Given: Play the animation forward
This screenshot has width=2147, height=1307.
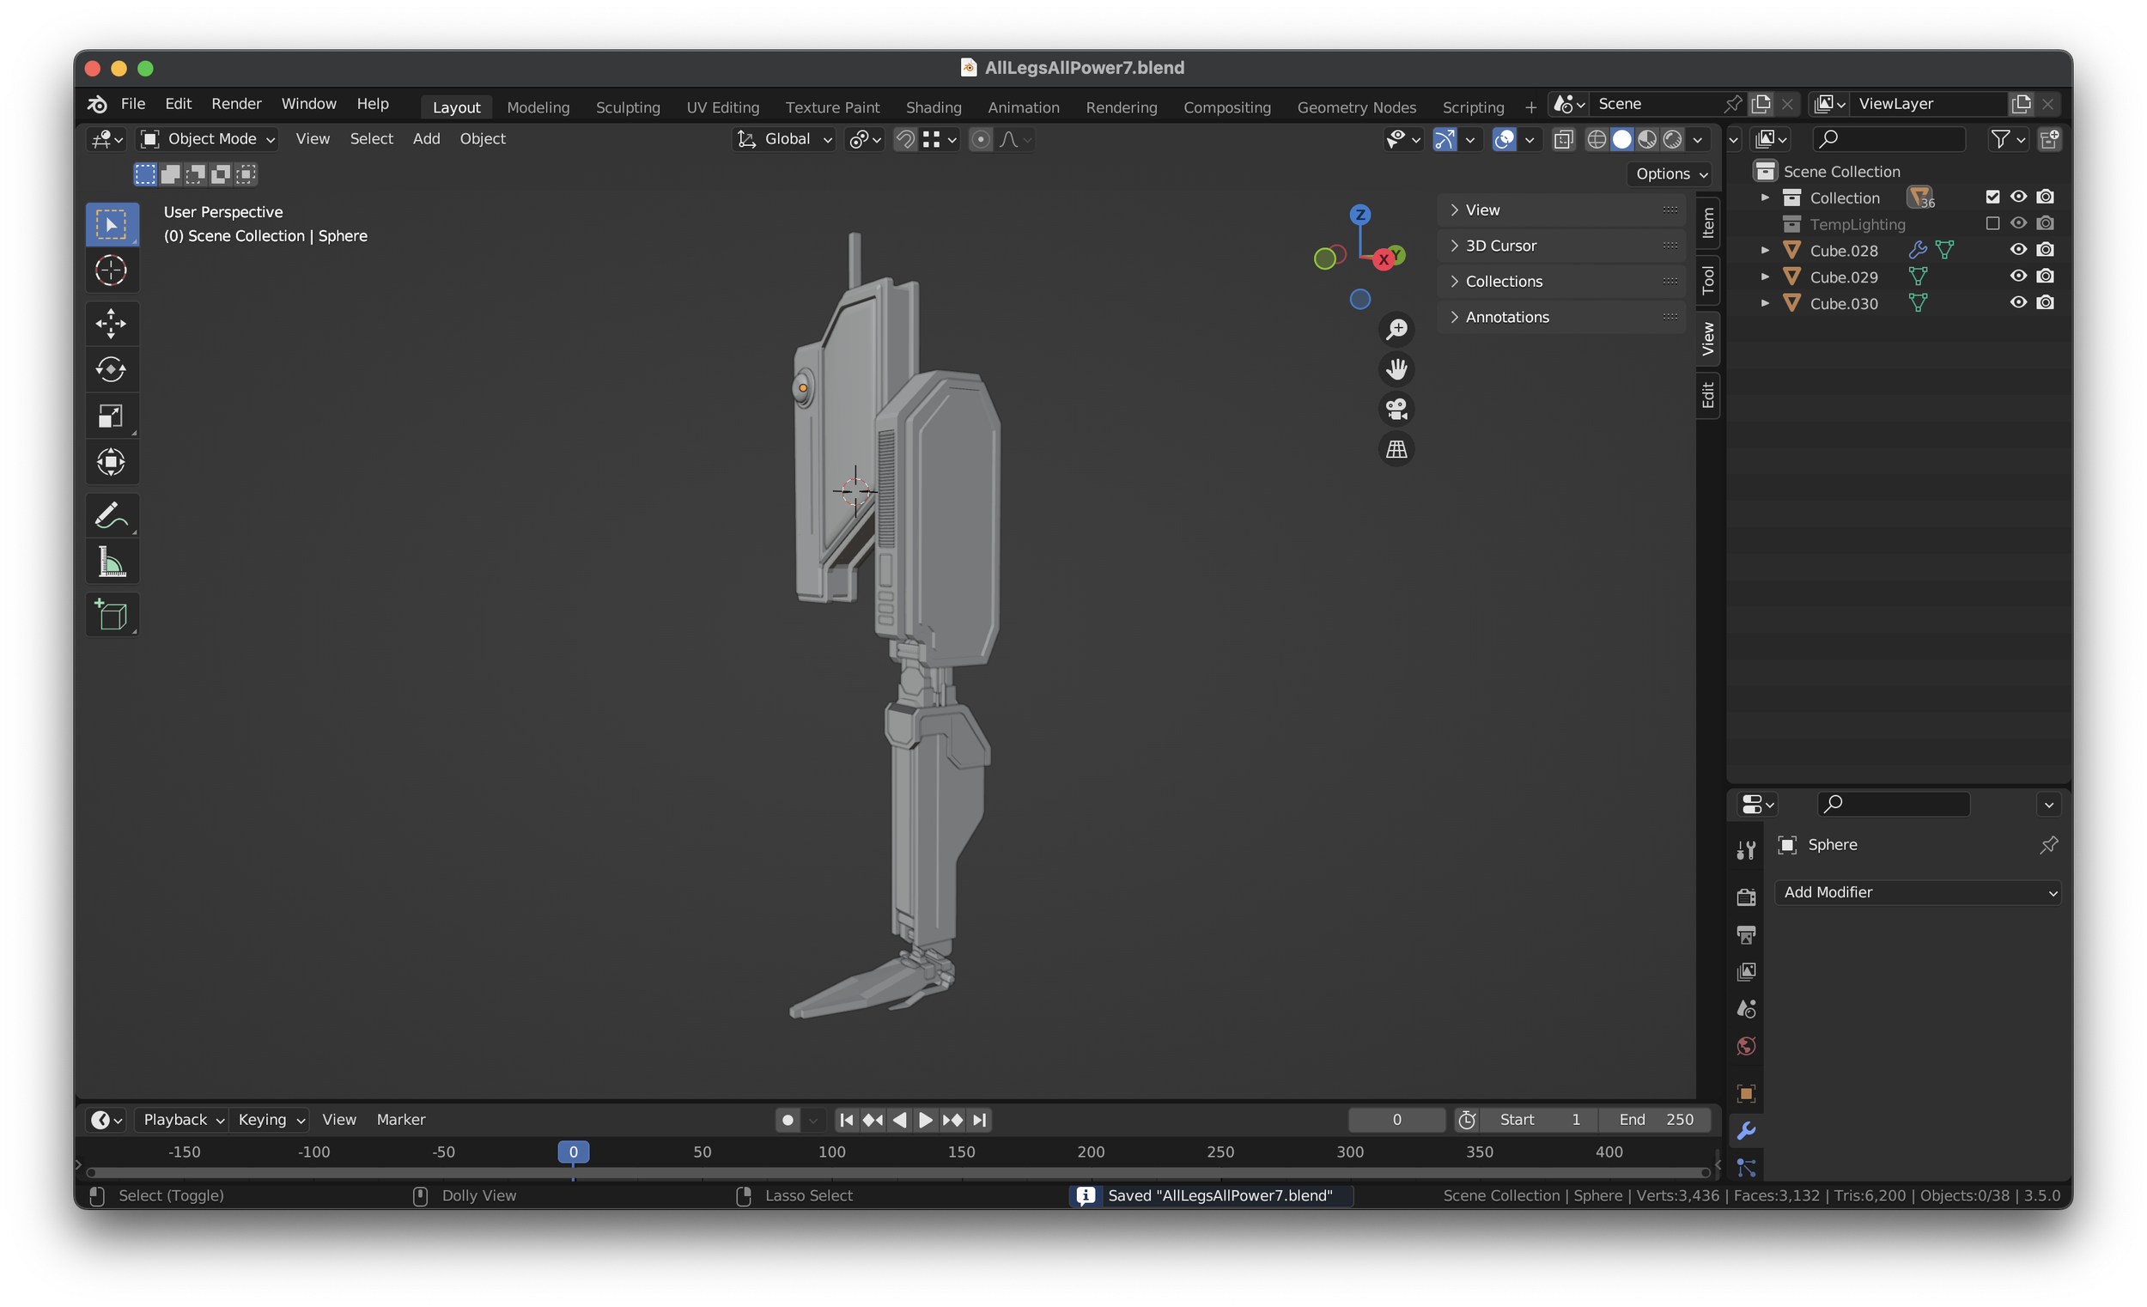Looking at the screenshot, I should pos(926,1121).
